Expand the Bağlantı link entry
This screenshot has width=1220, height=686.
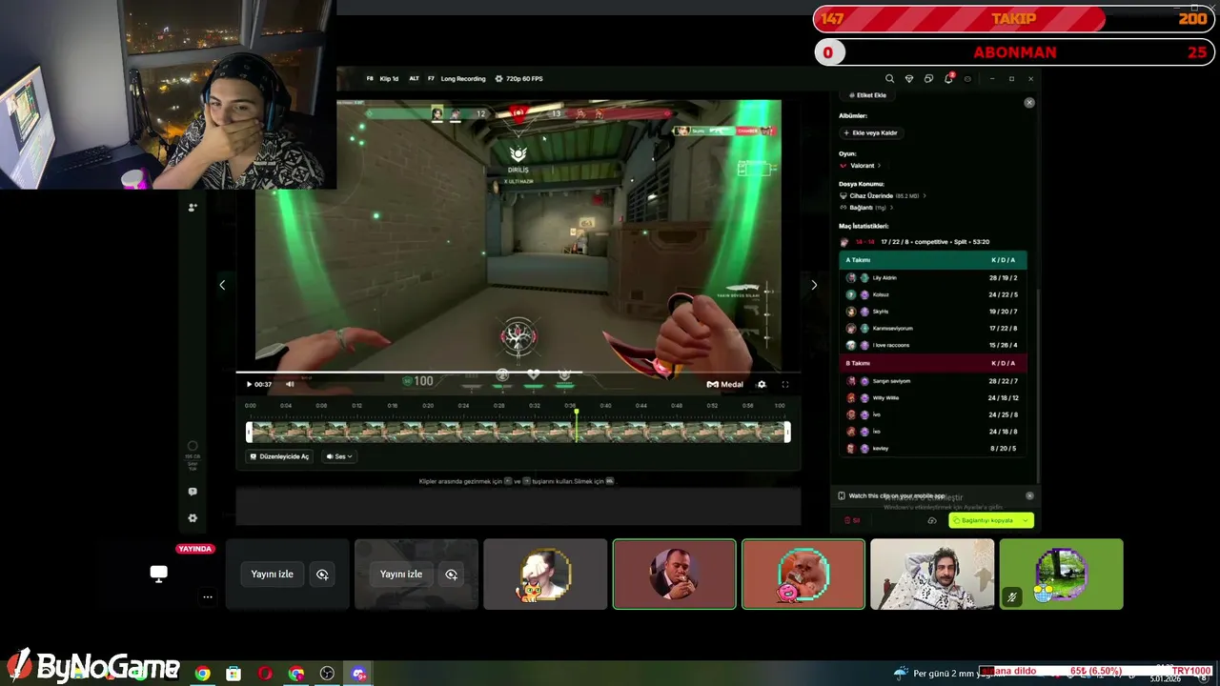[x=867, y=208]
